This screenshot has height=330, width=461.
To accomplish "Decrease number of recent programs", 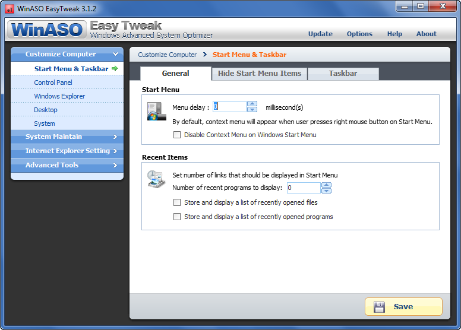I will point(326,191).
